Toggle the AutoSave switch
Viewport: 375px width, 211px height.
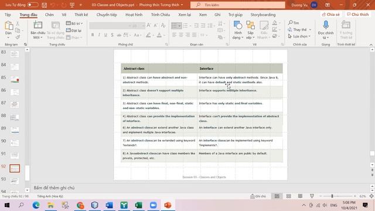click(33, 5)
